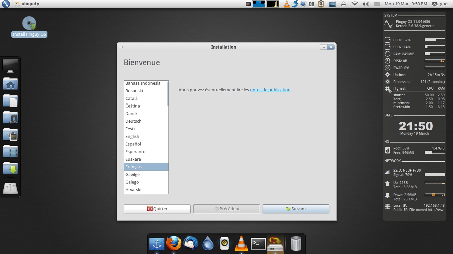Open the clipboard manager tray icon
The height and width of the screenshot is (254, 453).
(321, 4)
